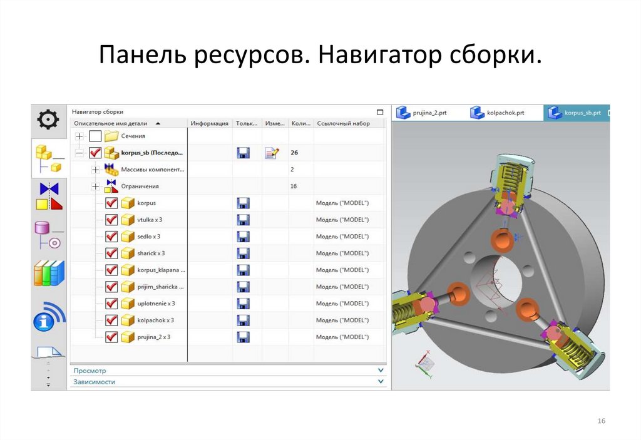641x440 pixels.
Task: Click the save disk icon in kolpachok row
Action: pos(244,320)
